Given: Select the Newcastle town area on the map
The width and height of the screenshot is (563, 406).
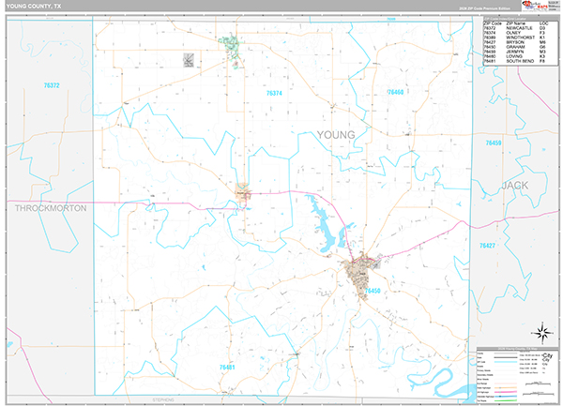Looking at the screenshot, I should pos(243,191).
